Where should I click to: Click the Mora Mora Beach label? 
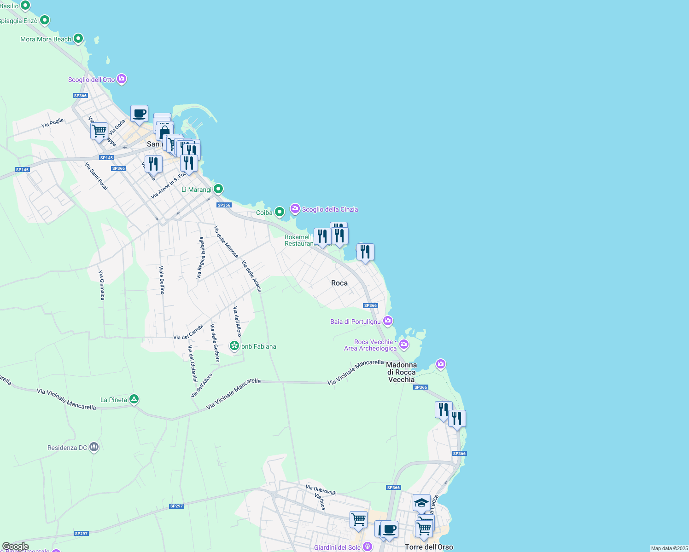pos(46,39)
